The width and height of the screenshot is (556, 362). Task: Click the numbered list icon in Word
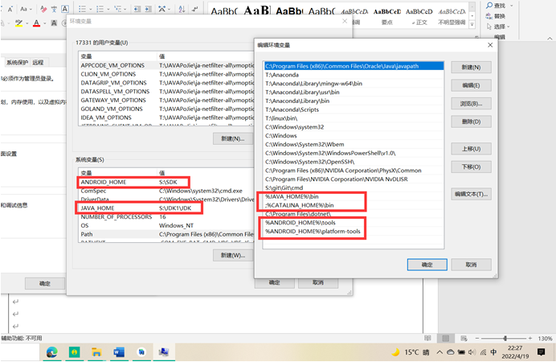tap(100, 9)
